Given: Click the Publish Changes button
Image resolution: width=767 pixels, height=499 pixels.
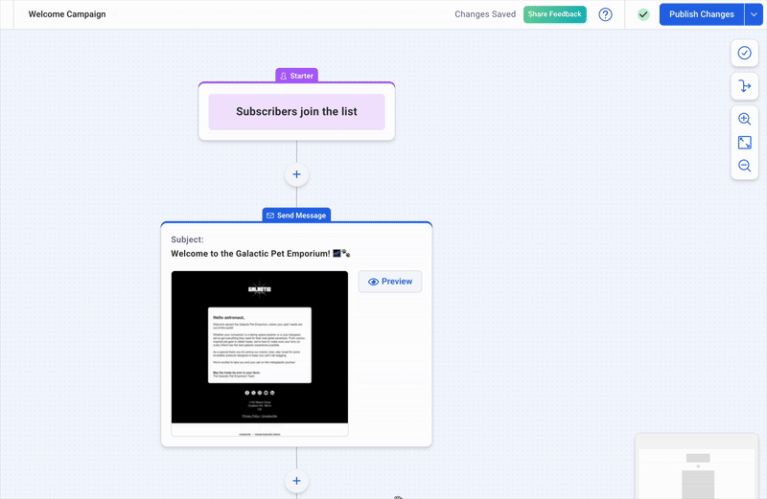Looking at the screenshot, I should tap(701, 14).
